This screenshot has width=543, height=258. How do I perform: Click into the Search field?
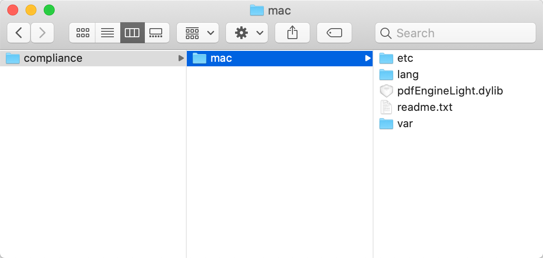coord(456,33)
